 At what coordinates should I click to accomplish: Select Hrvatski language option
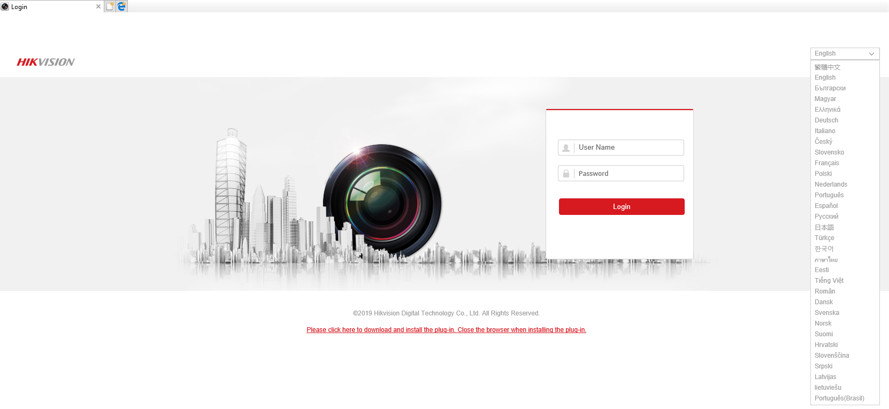tap(826, 345)
